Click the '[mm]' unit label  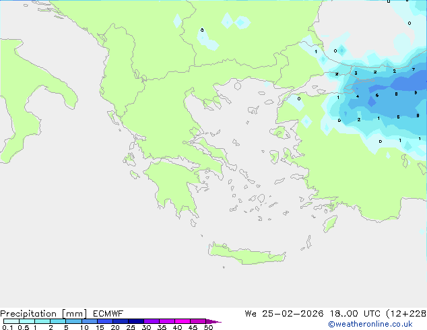click(75, 314)
